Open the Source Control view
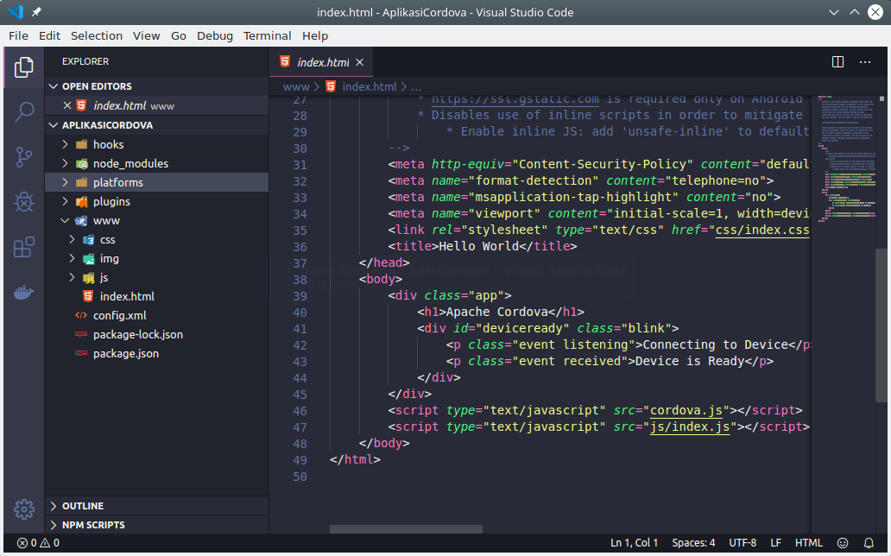 pyautogui.click(x=23, y=156)
